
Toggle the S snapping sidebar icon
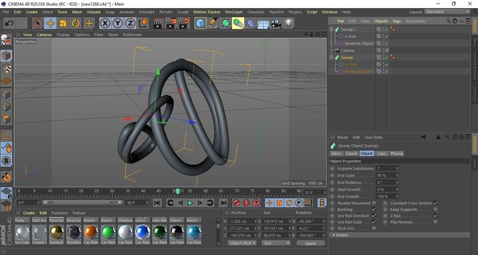pyautogui.click(x=6, y=161)
